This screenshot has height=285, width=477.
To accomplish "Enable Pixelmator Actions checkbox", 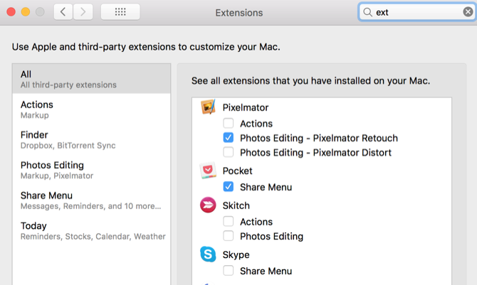I will pyautogui.click(x=229, y=124).
